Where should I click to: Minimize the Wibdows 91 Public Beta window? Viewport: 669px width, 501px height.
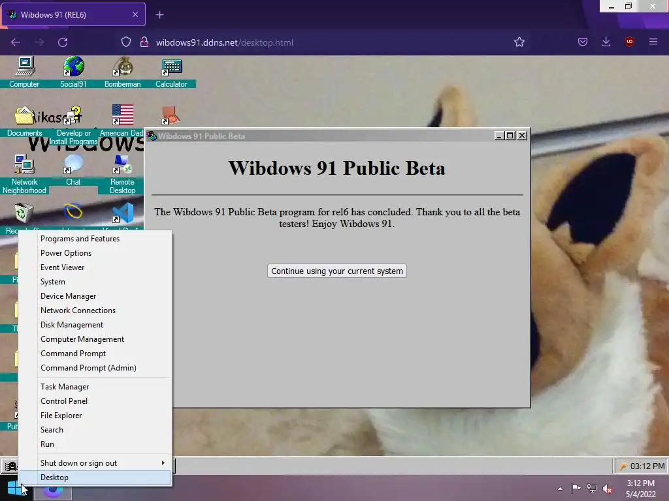498,136
